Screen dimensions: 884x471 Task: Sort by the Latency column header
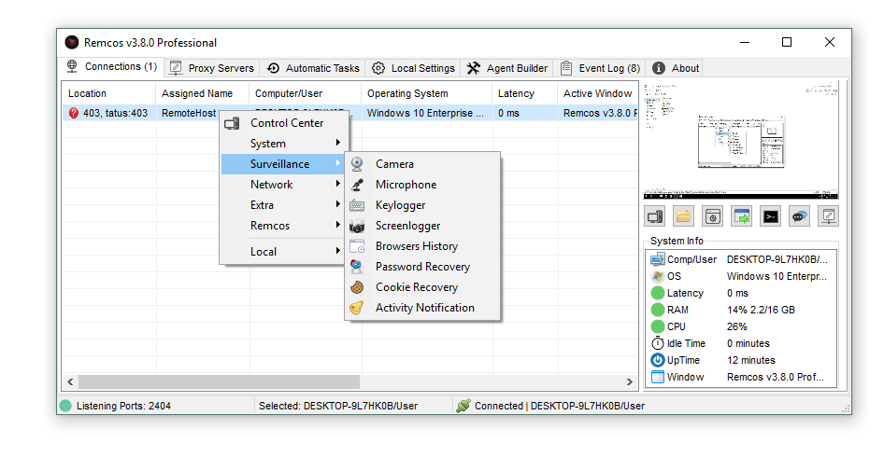(x=517, y=93)
